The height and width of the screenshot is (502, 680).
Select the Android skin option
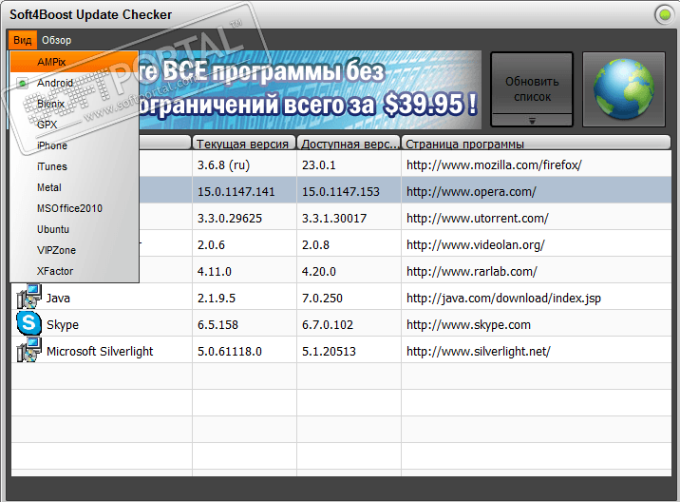(x=74, y=83)
